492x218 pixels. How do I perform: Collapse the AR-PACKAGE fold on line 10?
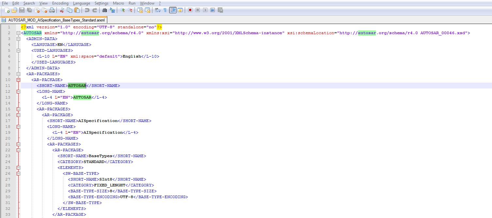18,80
